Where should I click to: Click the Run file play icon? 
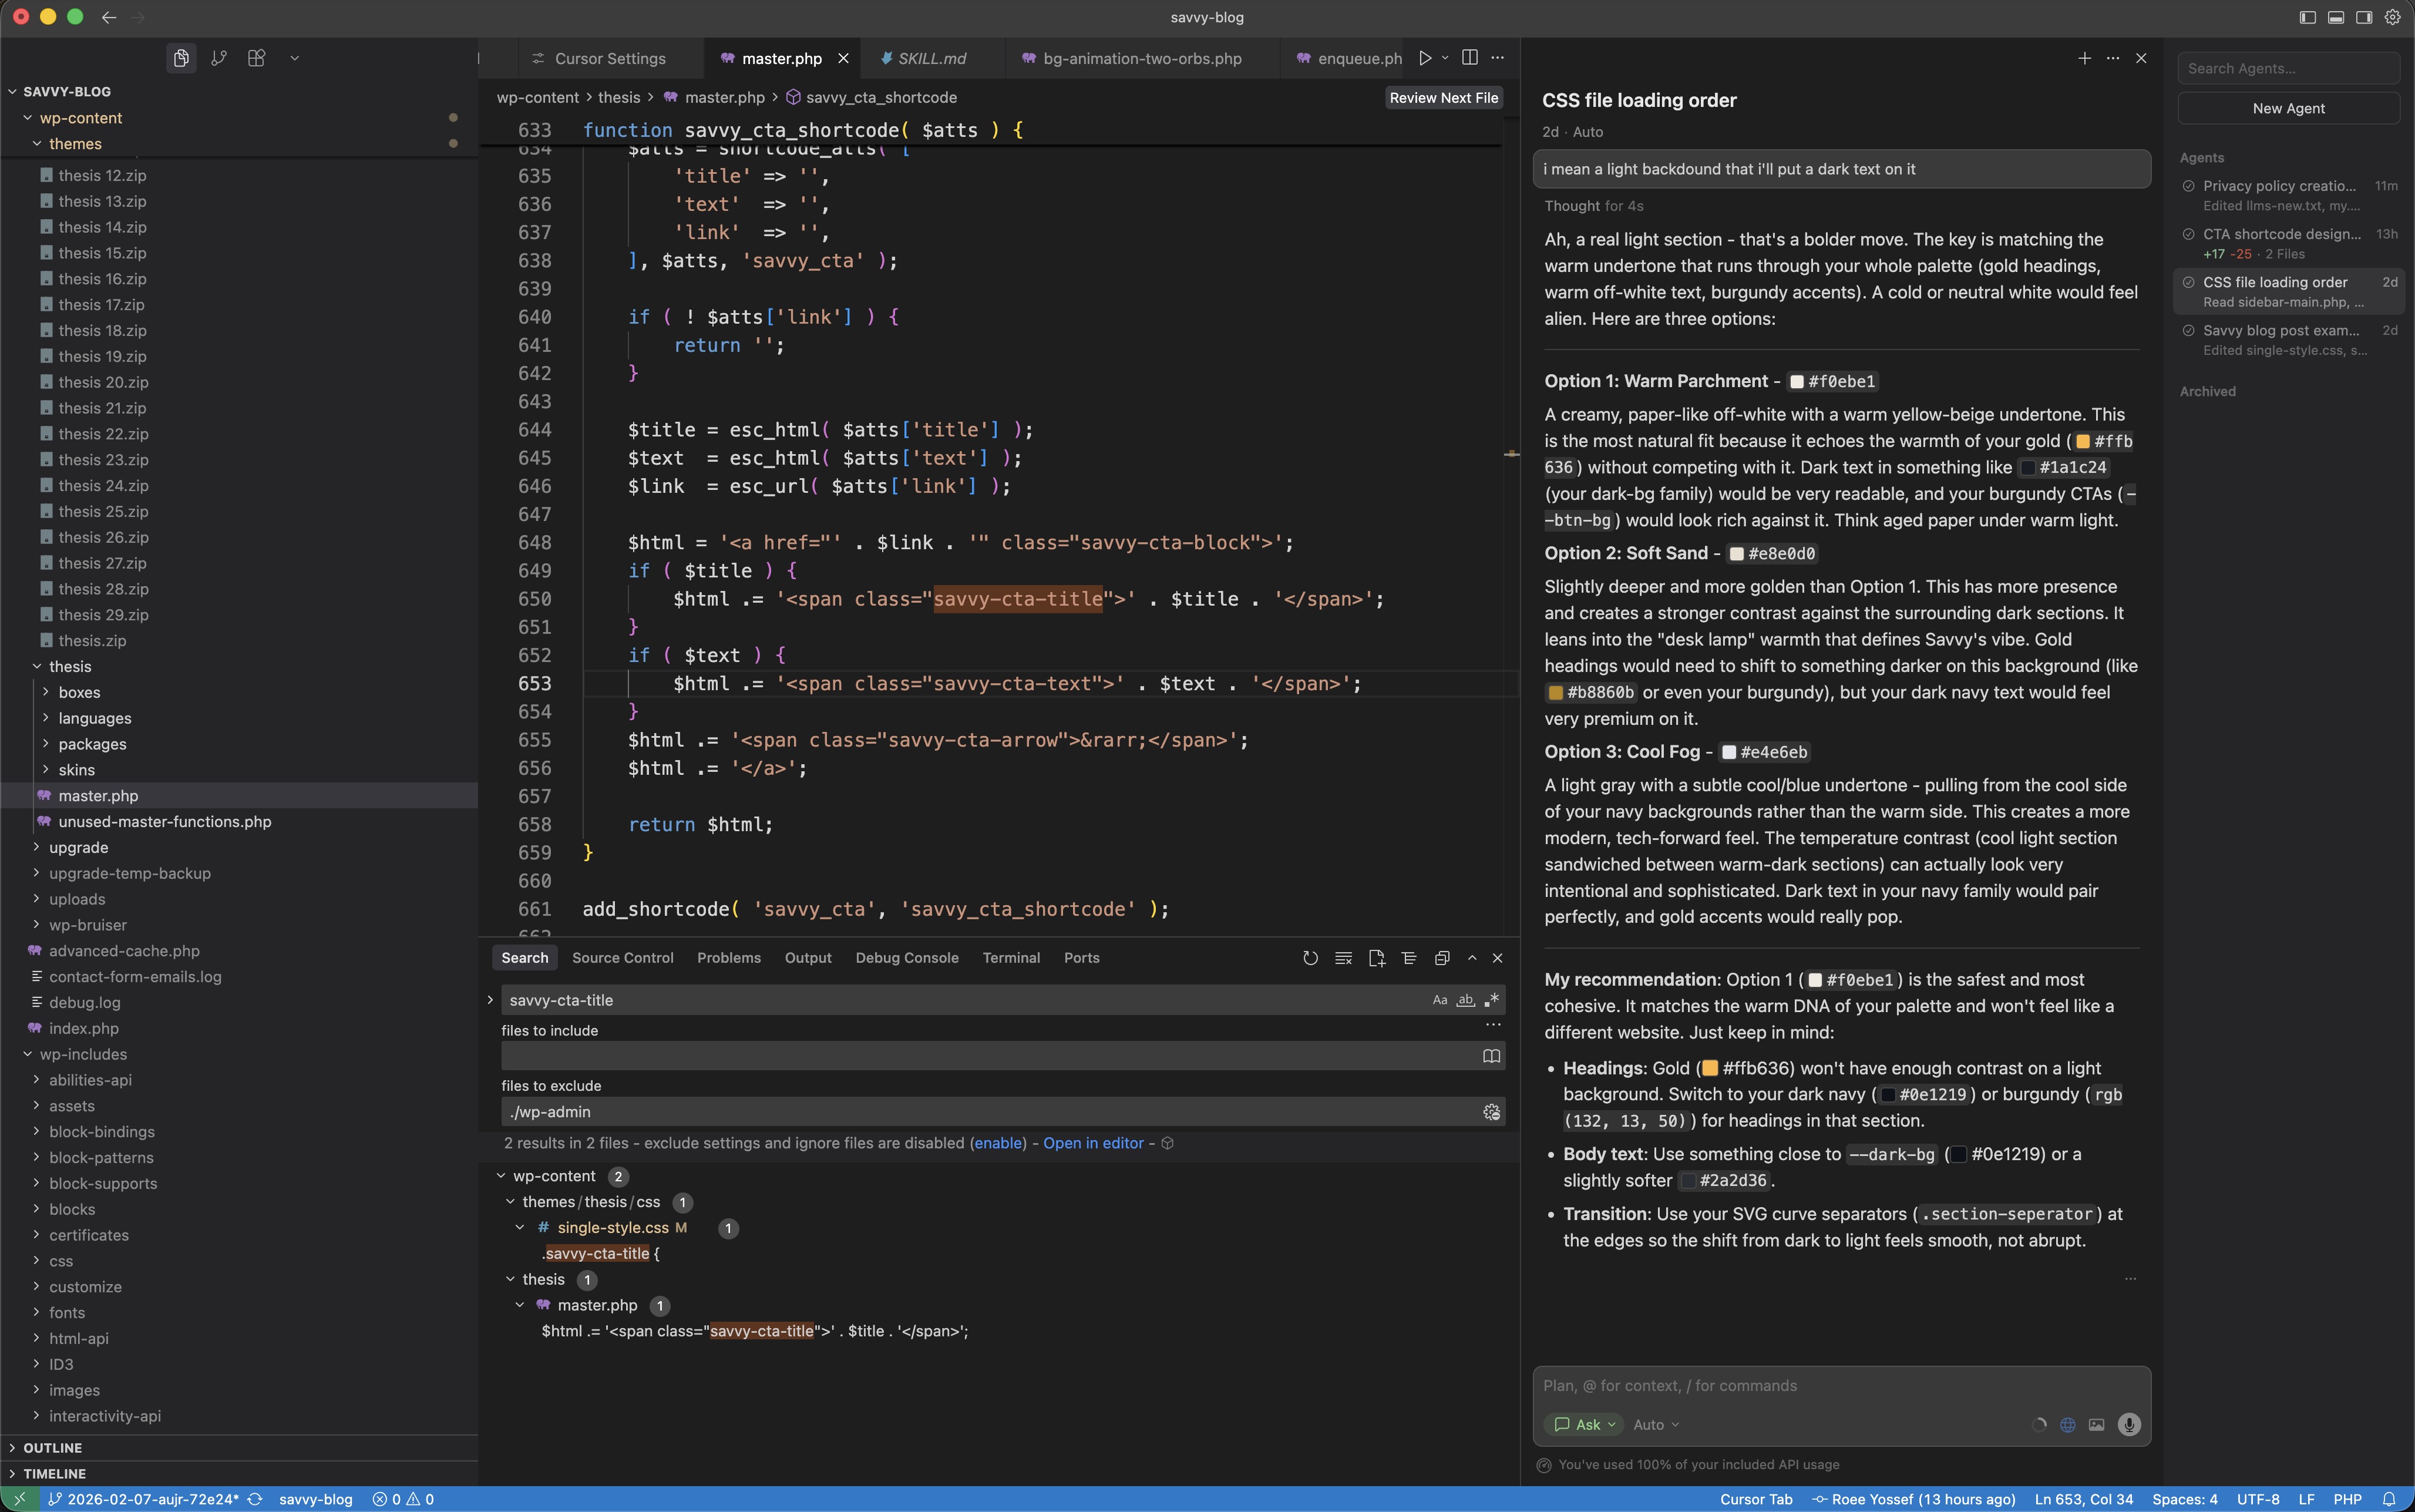tap(1424, 58)
